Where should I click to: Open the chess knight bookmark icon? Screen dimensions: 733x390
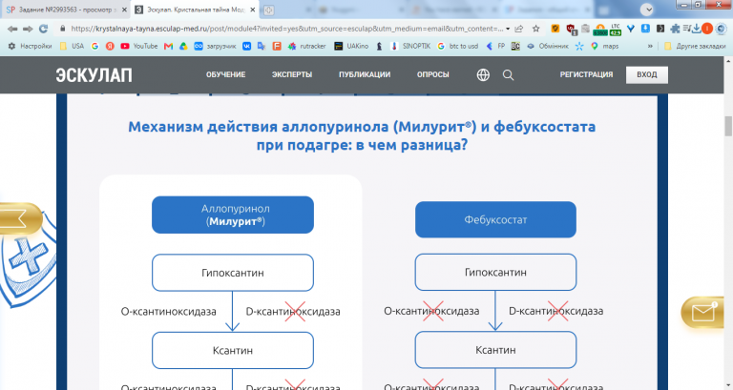(379, 46)
